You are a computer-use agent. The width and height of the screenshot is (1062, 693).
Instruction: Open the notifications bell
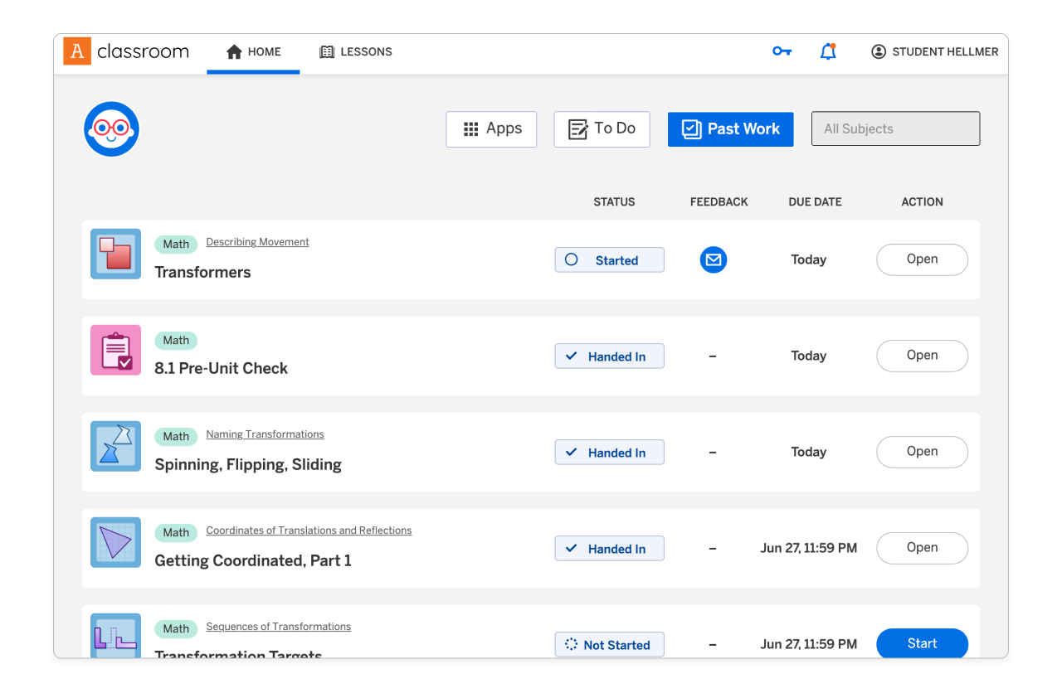click(828, 51)
